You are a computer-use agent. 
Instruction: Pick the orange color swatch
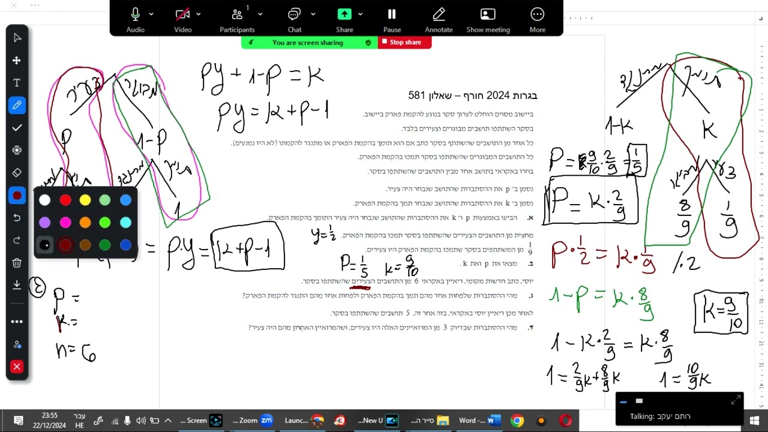pyautogui.click(x=85, y=223)
